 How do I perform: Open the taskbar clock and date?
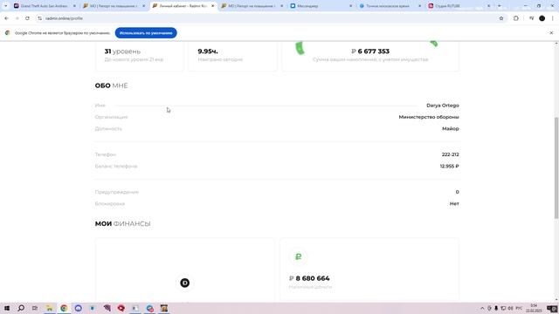click(534, 308)
